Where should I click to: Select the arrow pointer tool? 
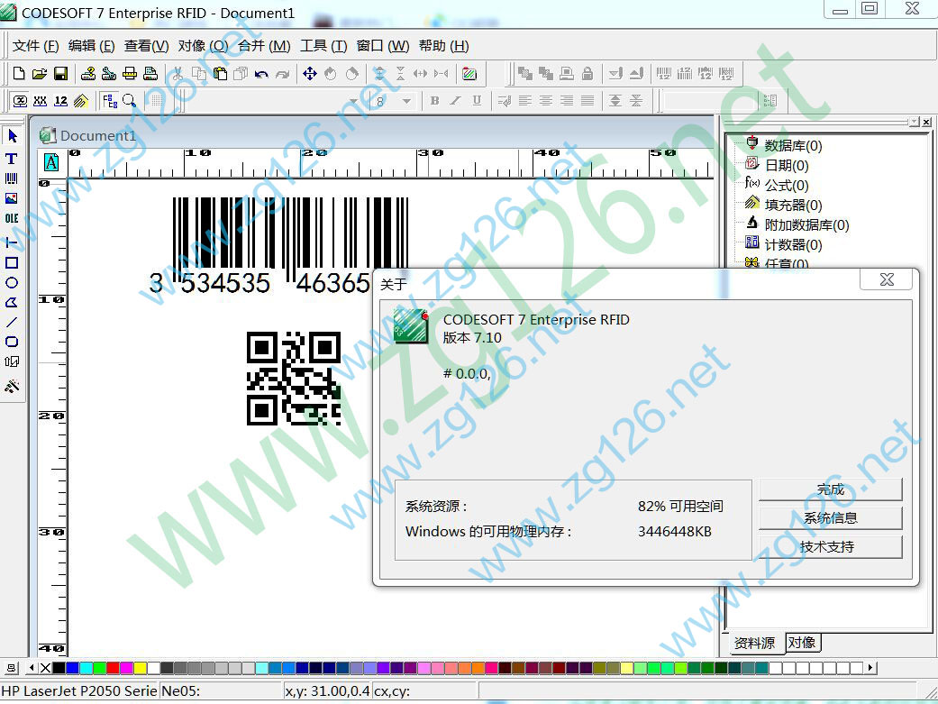click(12, 136)
